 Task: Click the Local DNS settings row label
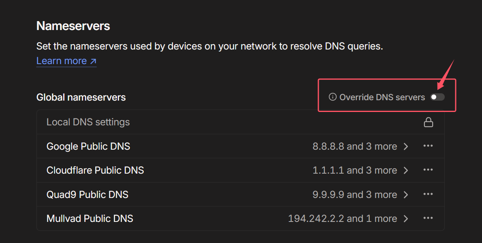[88, 122]
